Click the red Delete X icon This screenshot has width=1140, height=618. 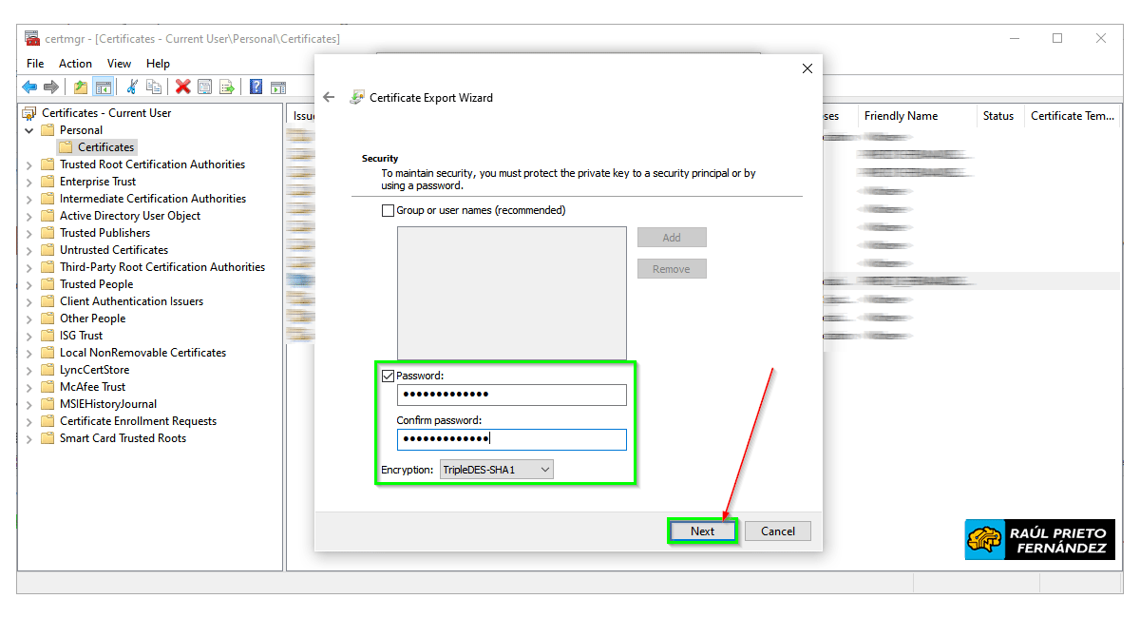point(182,87)
